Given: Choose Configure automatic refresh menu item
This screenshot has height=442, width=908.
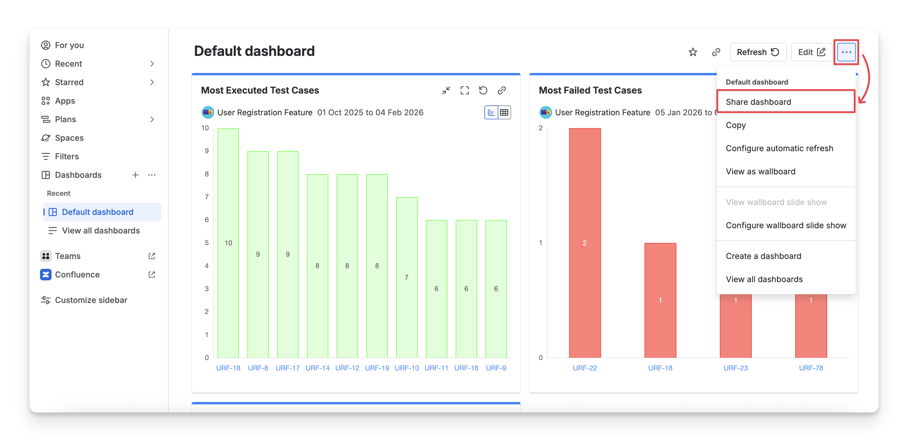Looking at the screenshot, I should point(779,148).
